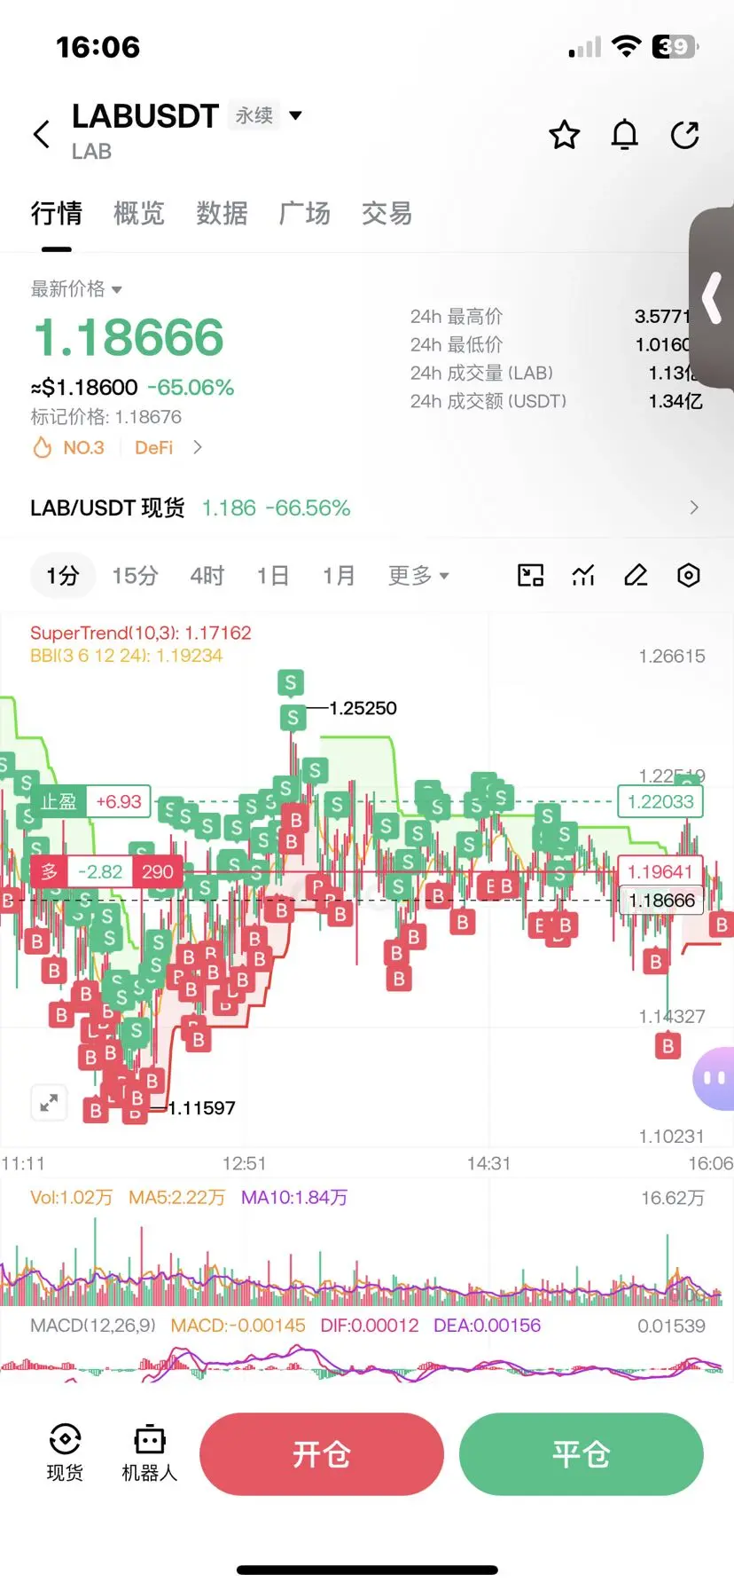Tap the 290 position size label
This screenshot has height=1590, width=734.
pyautogui.click(x=158, y=872)
